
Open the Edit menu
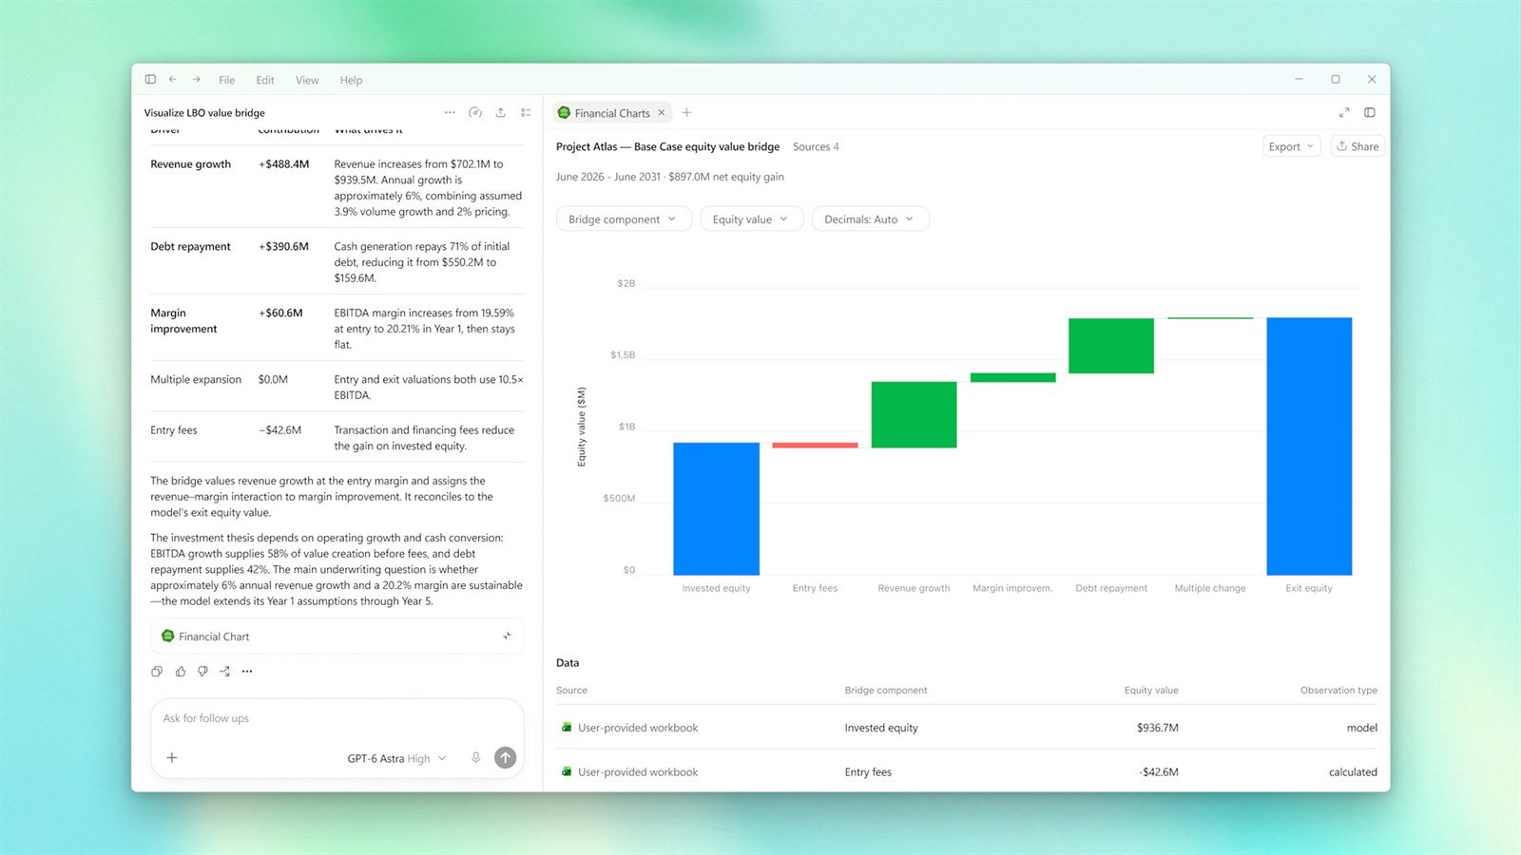(265, 81)
